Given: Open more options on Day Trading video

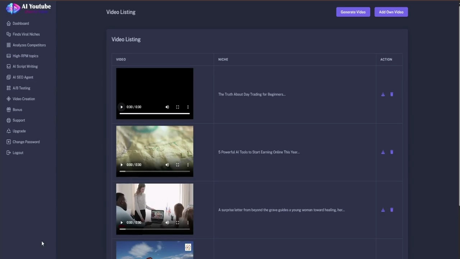Looking at the screenshot, I should pos(188,107).
